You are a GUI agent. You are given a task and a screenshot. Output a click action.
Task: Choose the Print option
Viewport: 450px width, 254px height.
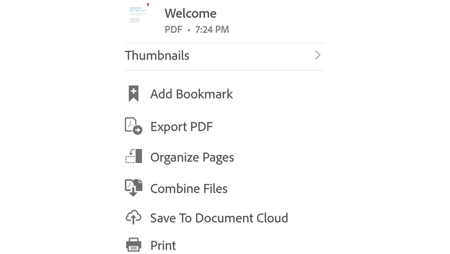163,246
